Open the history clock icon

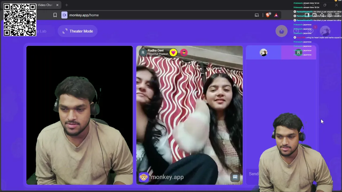click(x=296, y=31)
